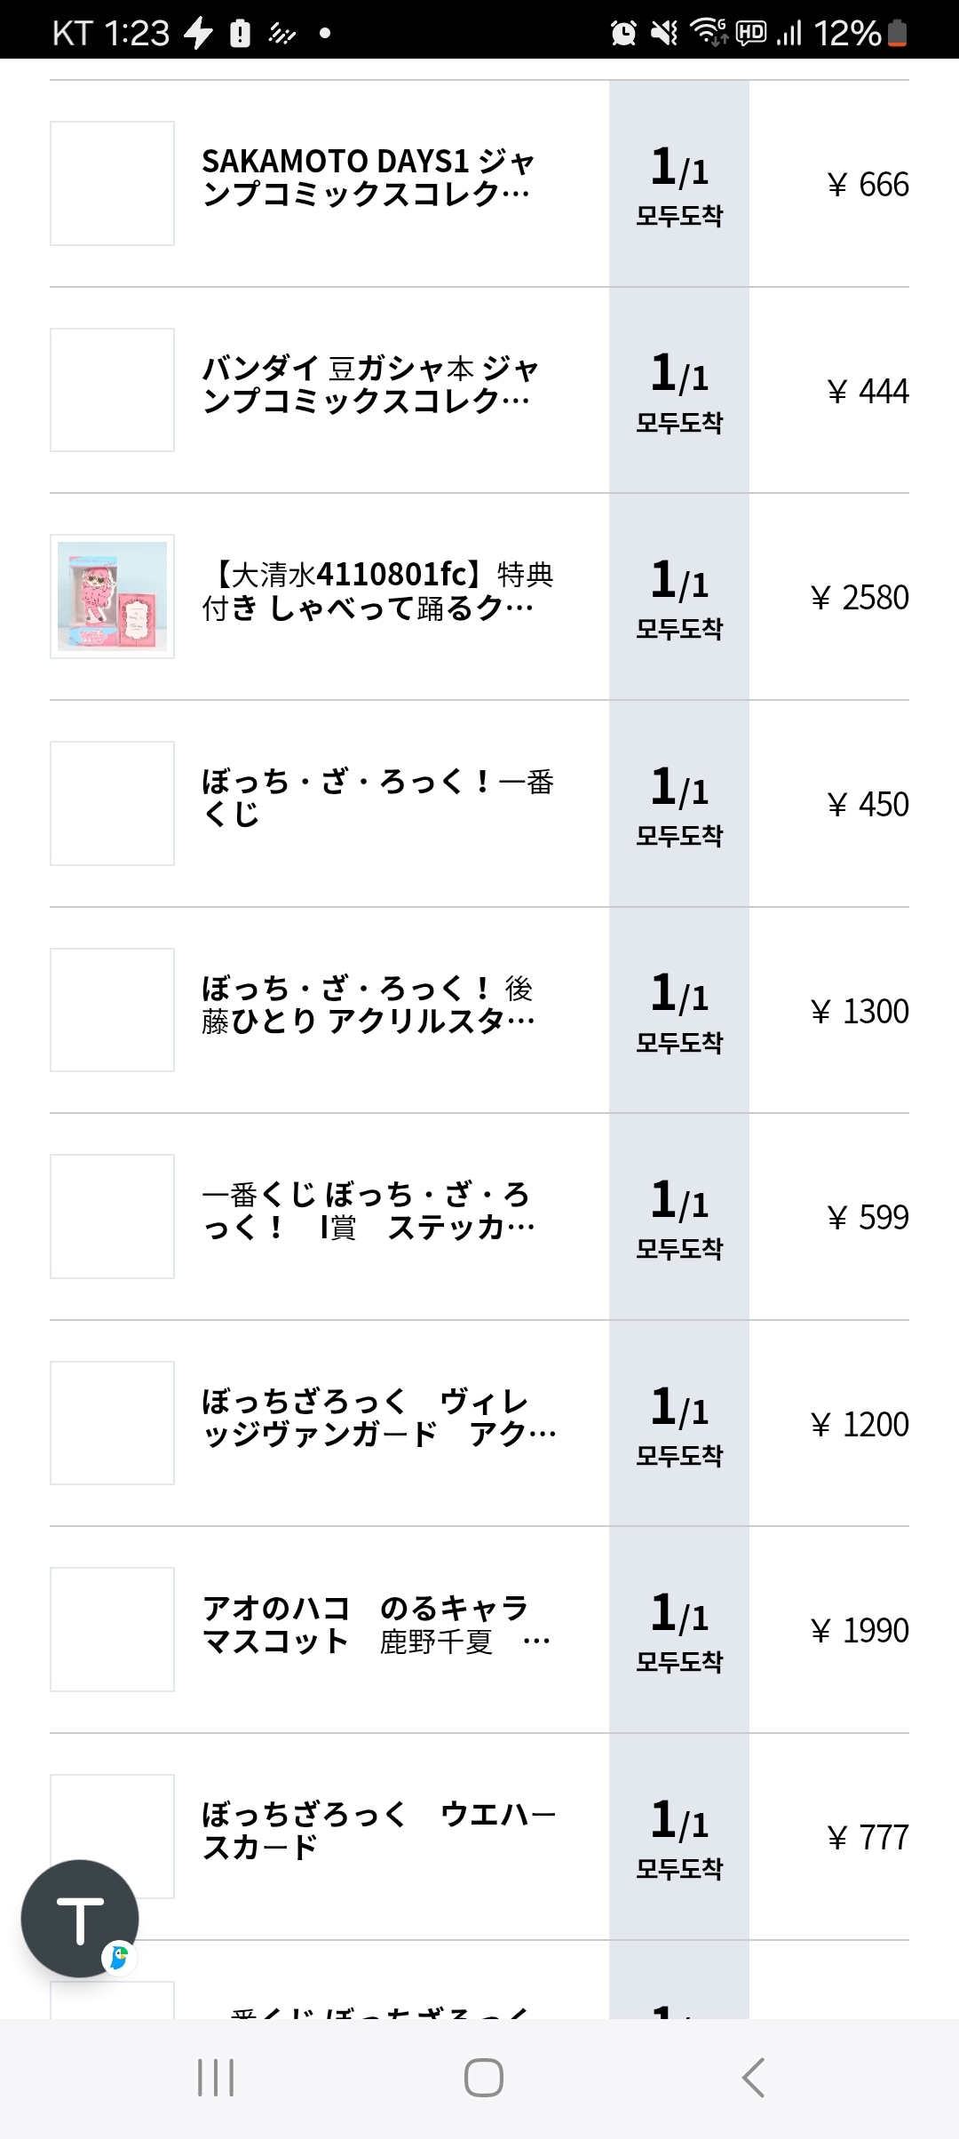
Task: Open the pink figure product thumbnail
Action: (x=112, y=596)
